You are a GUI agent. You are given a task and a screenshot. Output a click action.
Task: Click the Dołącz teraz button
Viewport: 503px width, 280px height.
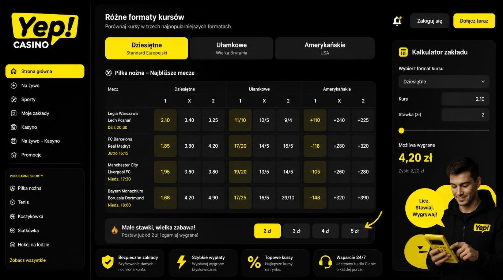click(x=474, y=21)
